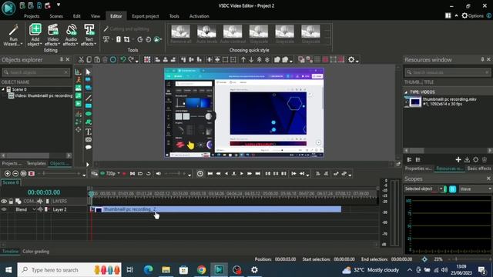
Task: Apply the Auto levels quick style
Action: click(206, 34)
